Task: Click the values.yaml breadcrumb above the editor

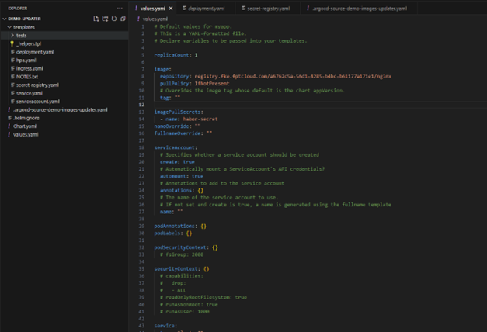Action: 154,19
